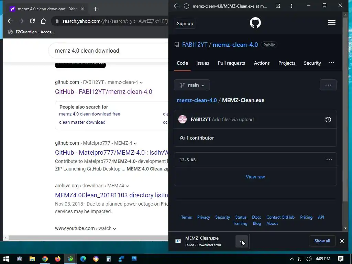Switch to the Pull requests tab
The height and width of the screenshot is (264, 352).
[x=231, y=63]
